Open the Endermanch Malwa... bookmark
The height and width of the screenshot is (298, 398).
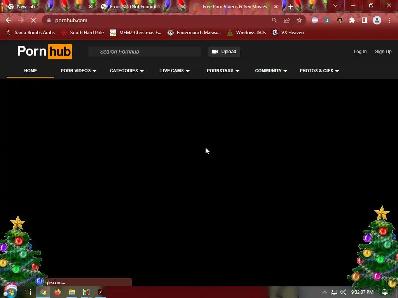[194, 33]
